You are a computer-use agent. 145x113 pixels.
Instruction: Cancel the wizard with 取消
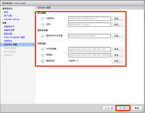pyautogui.click(x=137, y=108)
